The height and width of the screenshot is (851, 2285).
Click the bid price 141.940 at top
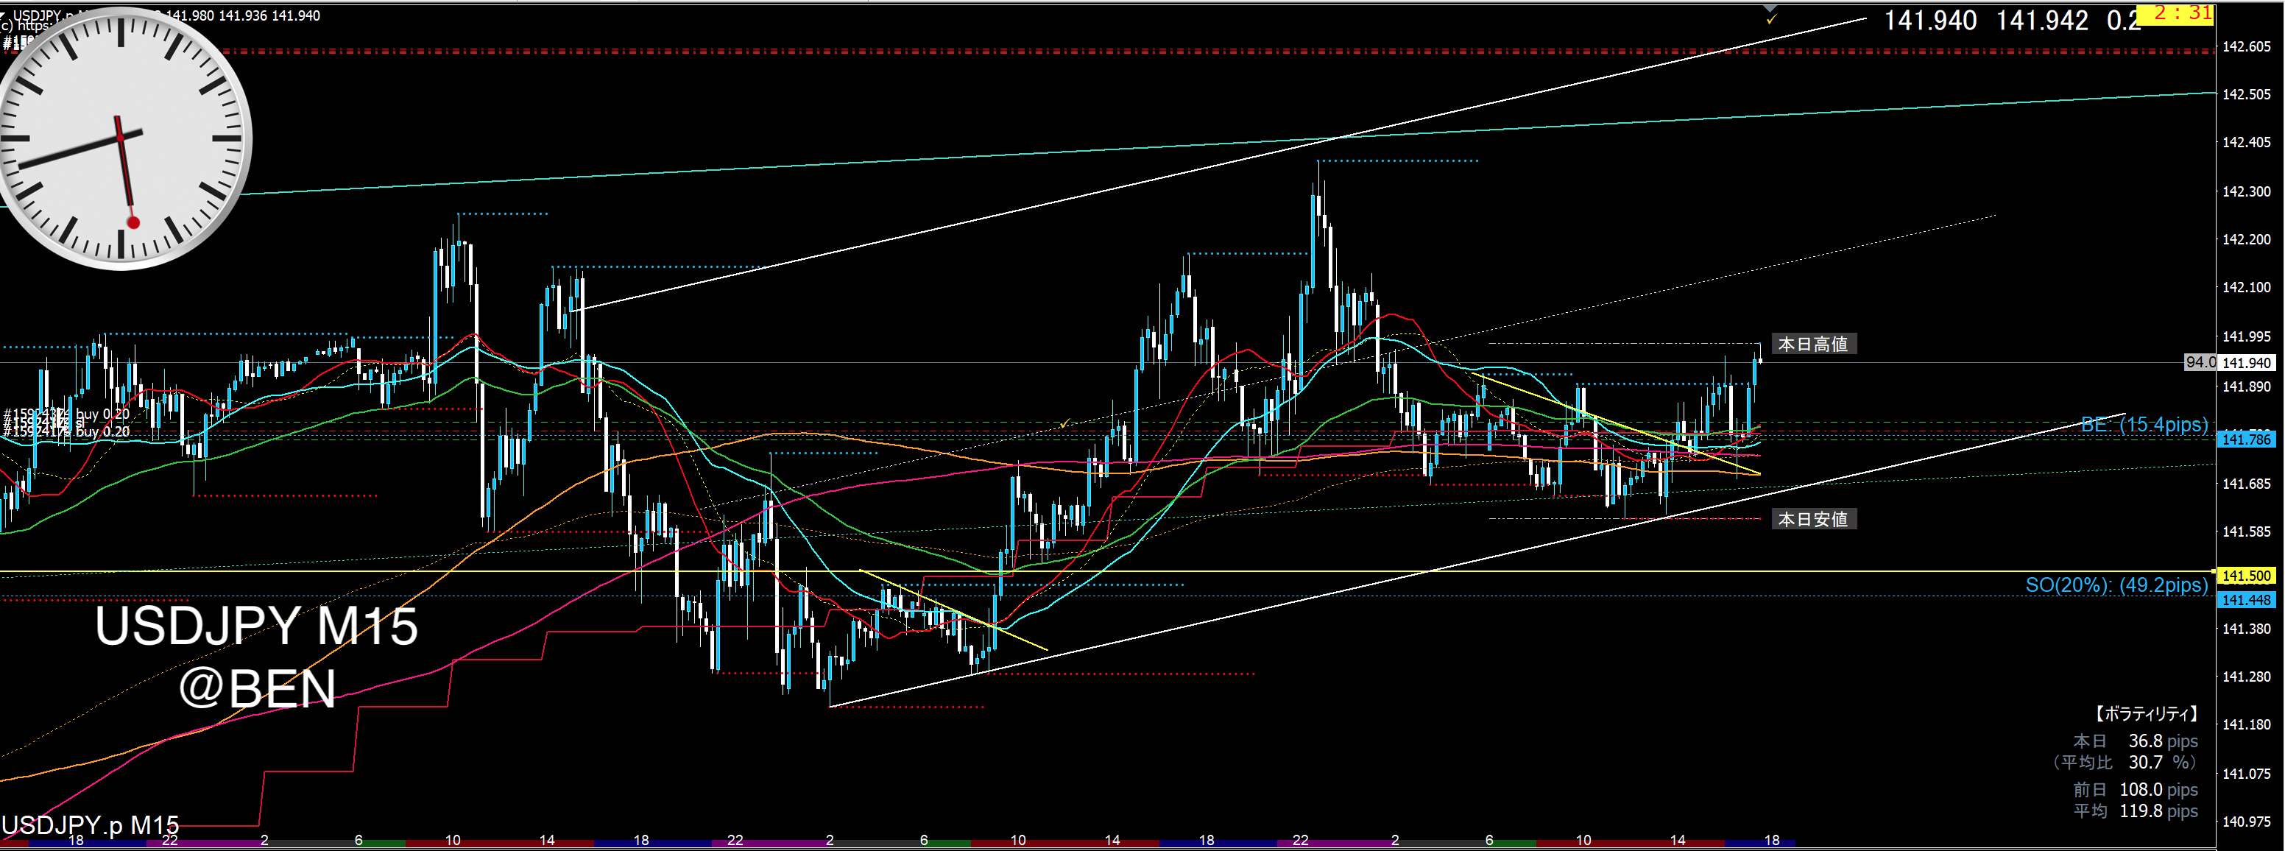click(x=1929, y=21)
